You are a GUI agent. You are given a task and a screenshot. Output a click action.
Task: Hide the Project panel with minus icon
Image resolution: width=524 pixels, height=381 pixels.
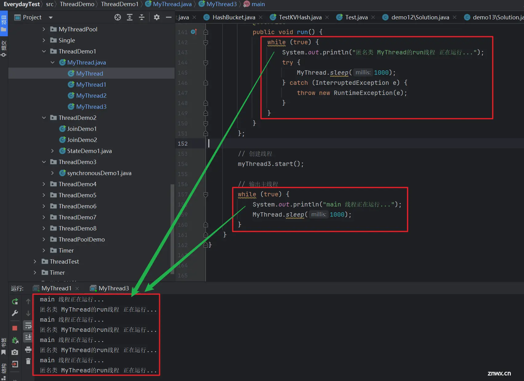click(168, 17)
